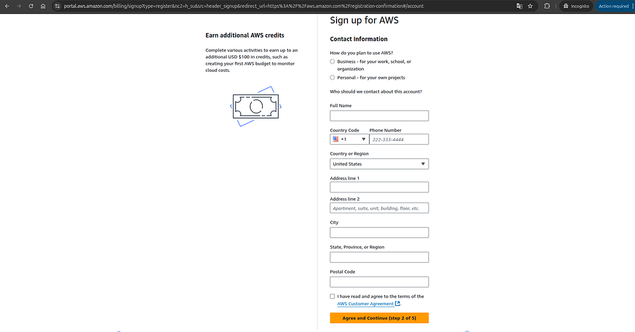Focus the Phone Number field
635x332 pixels.
pyautogui.click(x=399, y=139)
